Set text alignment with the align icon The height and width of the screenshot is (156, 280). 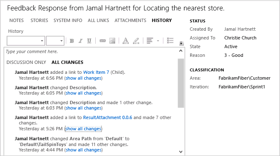coord(150,41)
